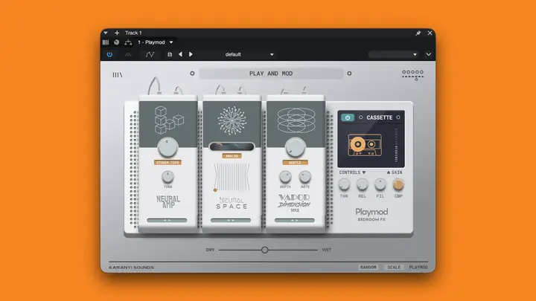Image resolution: width=536 pixels, height=301 pixels.
Task: Go to next host preset arrow
Action: (x=191, y=54)
